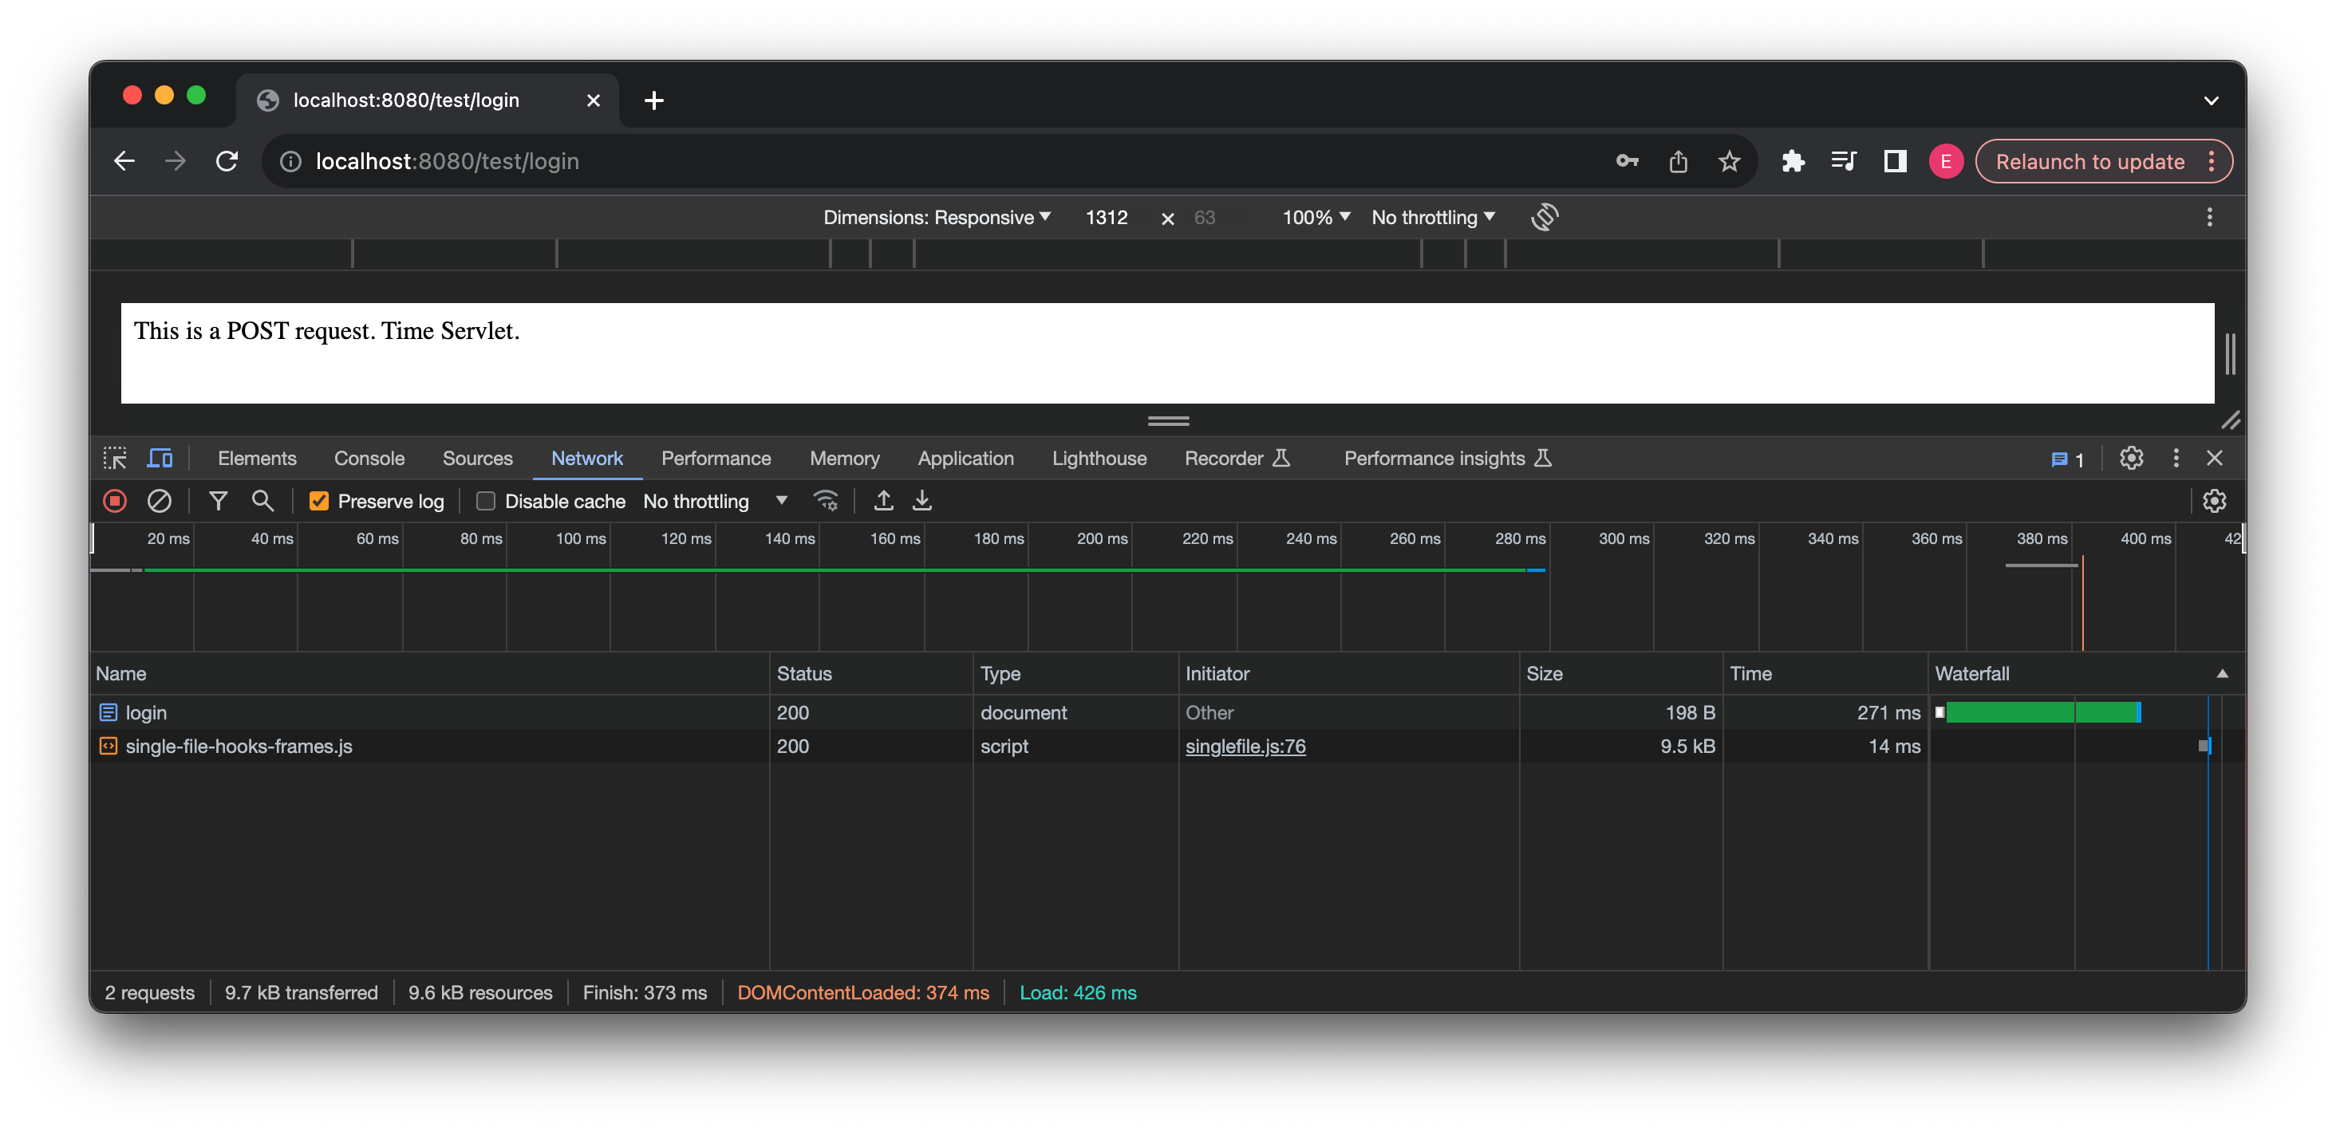Open the singlefile.js:76 initiator link
The image size is (2336, 1131).
(1245, 746)
